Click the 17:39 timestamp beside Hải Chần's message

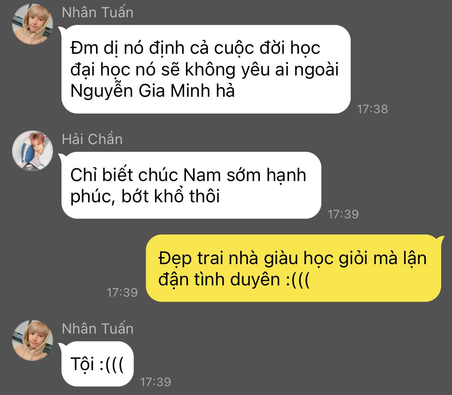click(343, 214)
